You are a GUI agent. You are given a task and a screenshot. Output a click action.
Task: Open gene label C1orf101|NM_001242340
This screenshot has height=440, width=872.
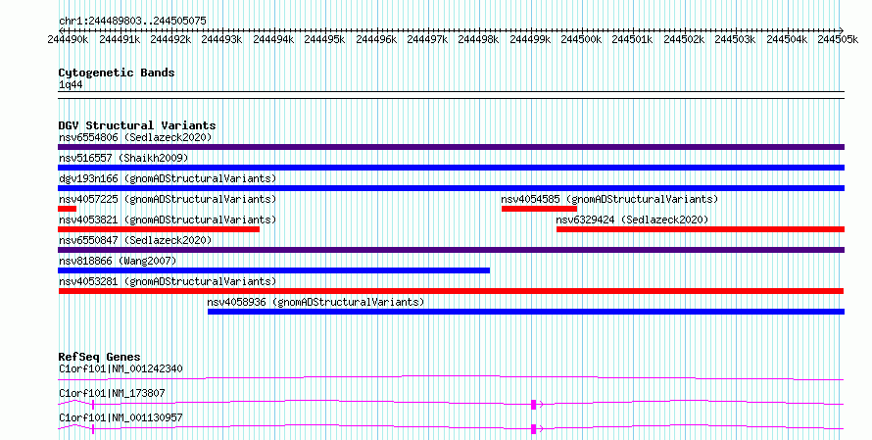click(x=121, y=368)
